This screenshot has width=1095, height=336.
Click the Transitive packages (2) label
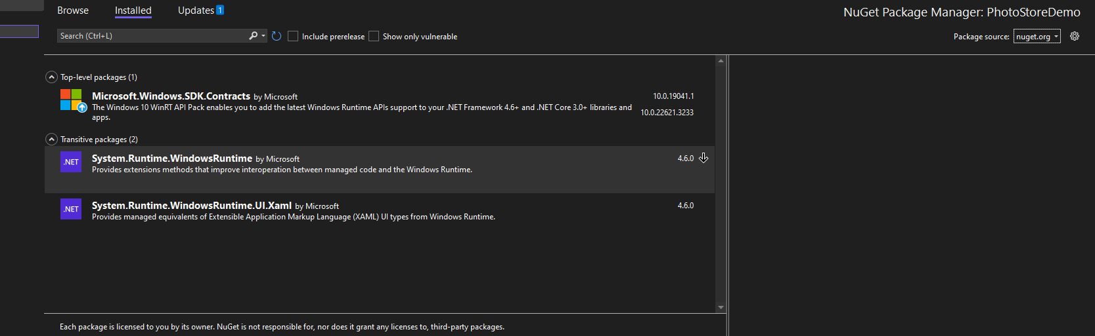[99, 140]
